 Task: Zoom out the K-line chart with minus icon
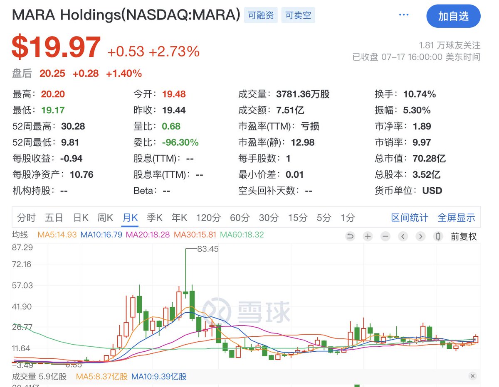pos(385,237)
